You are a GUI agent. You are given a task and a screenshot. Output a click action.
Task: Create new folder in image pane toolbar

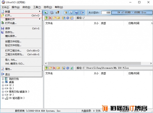54,18
